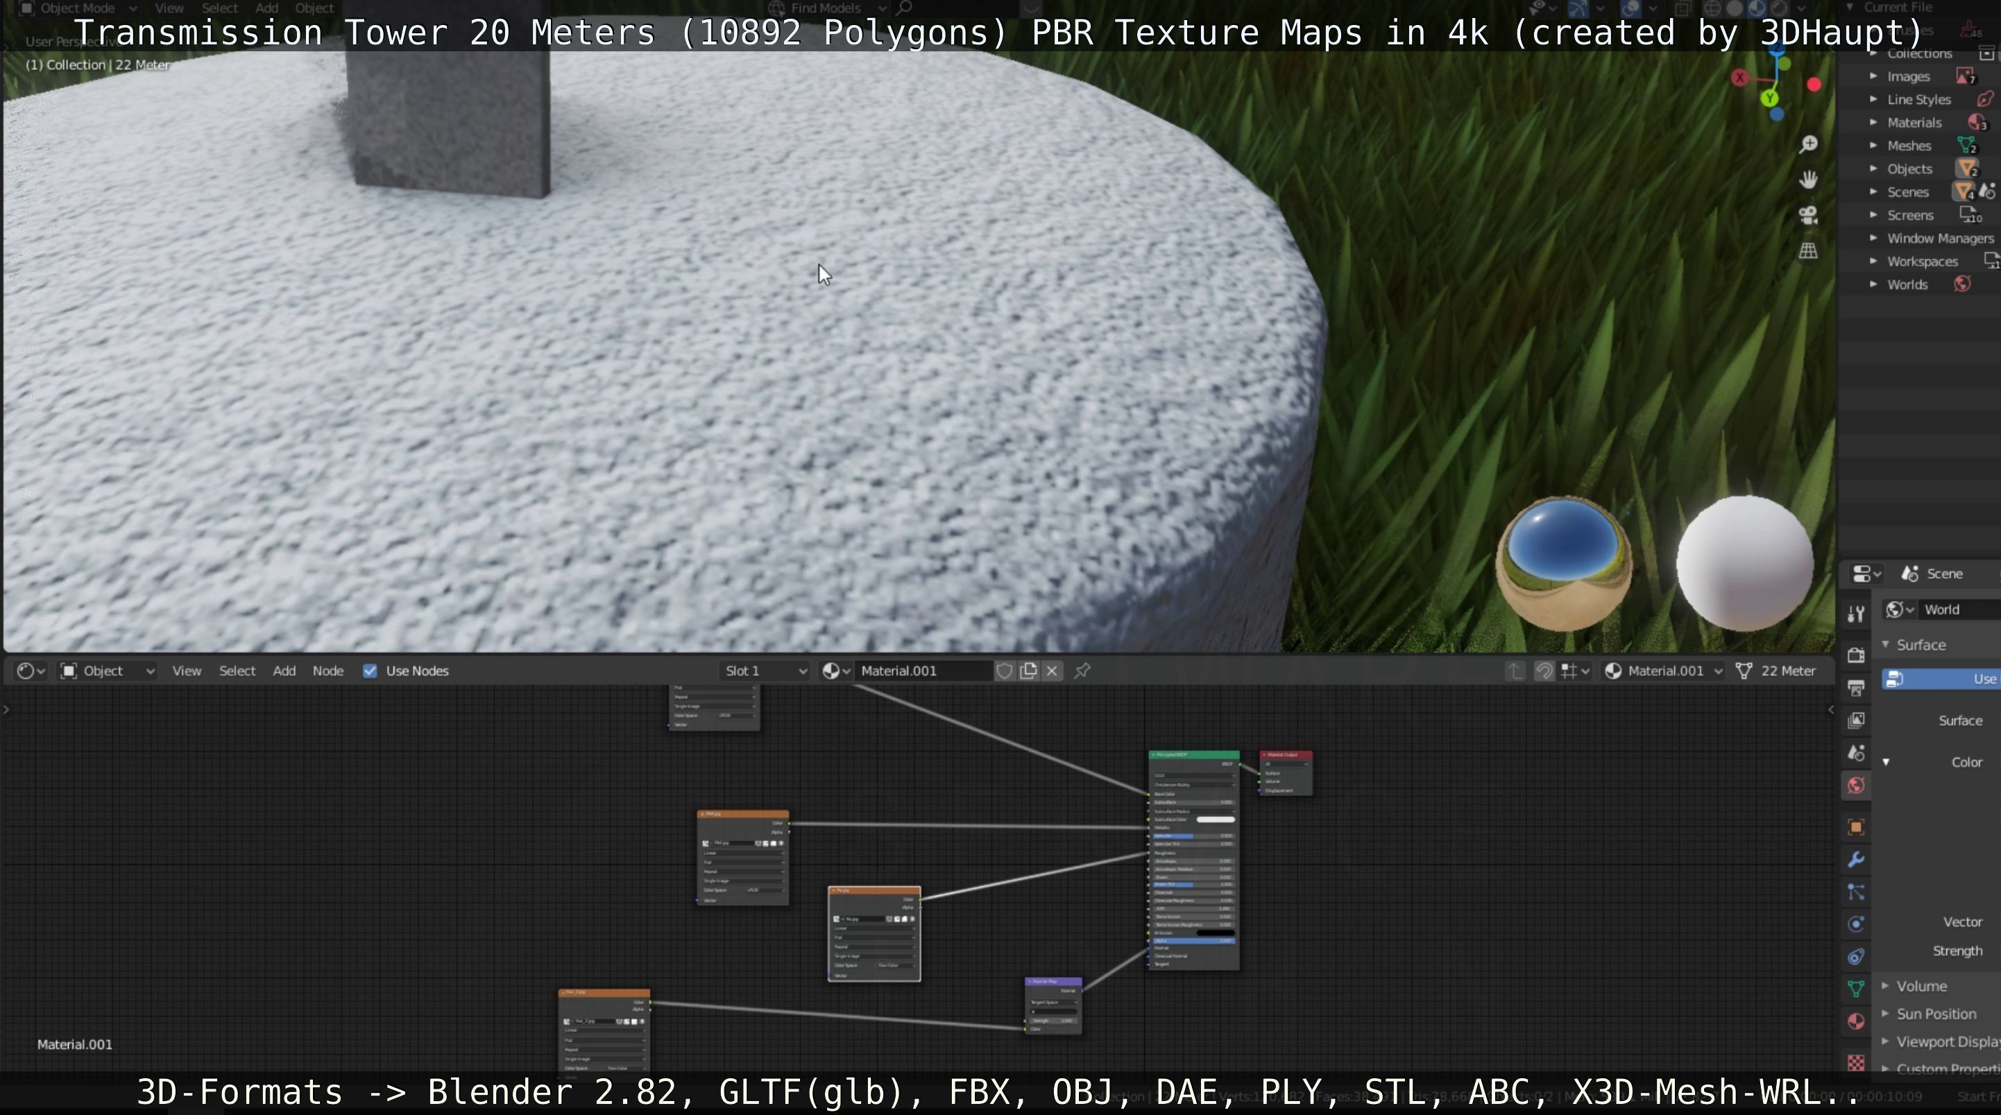Open the Material properties sphere tab
Viewport: 2001px width, 1115px height.
pyautogui.click(x=1856, y=1021)
